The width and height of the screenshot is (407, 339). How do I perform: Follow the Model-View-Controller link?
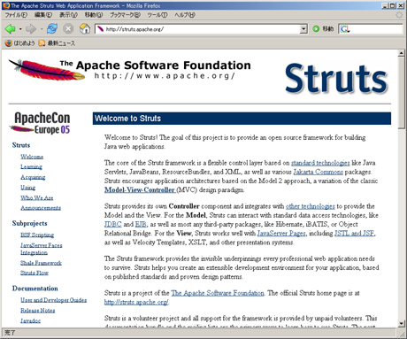[x=140, y=189]
